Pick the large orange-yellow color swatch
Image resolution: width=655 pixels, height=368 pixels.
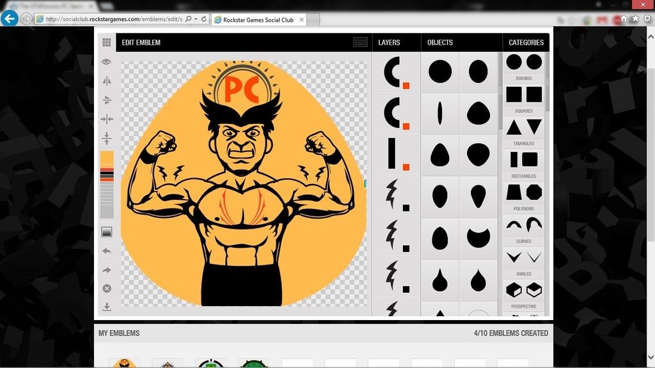(x=107, y=160)
